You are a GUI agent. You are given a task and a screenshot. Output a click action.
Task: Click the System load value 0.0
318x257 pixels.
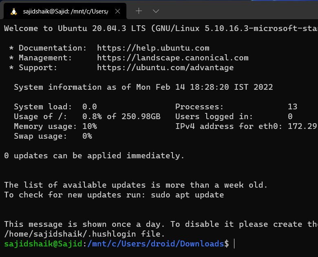click(x=90, y=107)
